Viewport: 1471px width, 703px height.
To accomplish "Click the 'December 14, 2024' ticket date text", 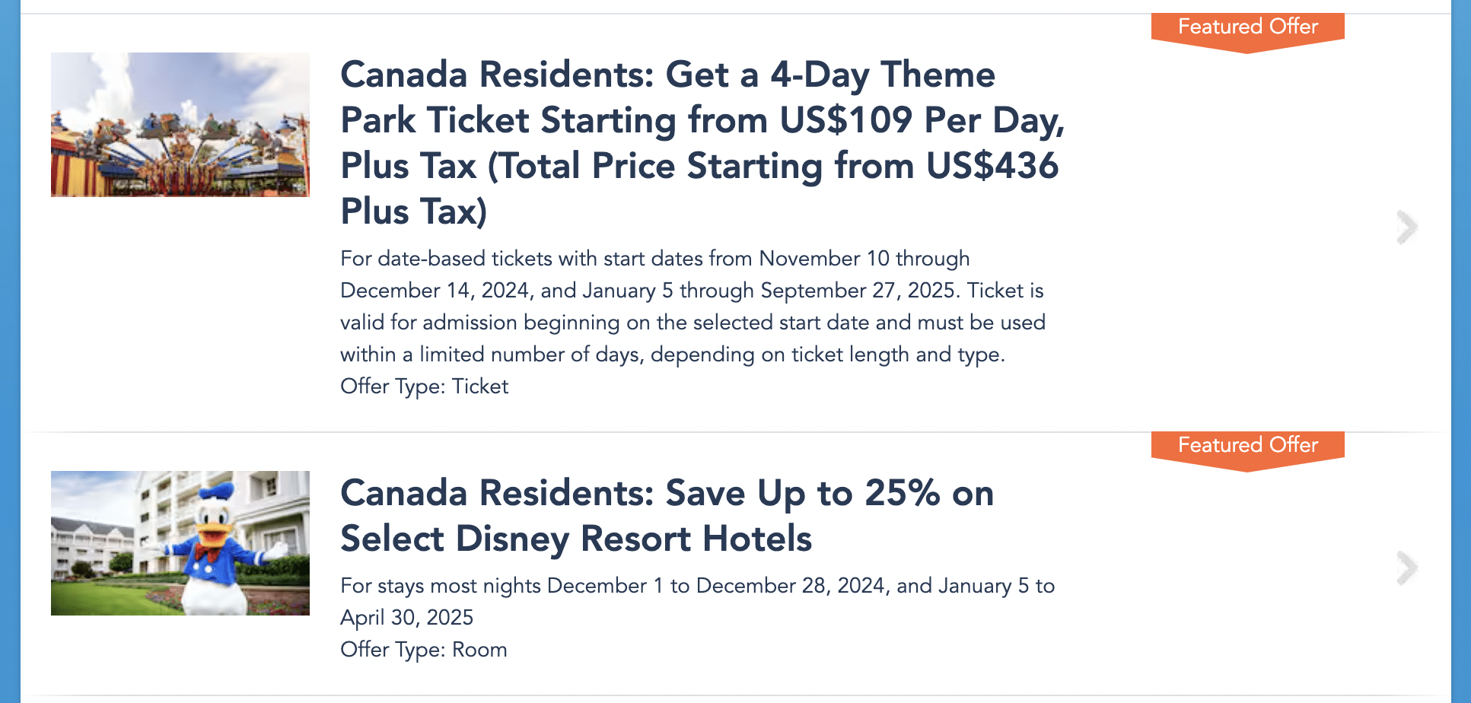I will pos(435,291).
